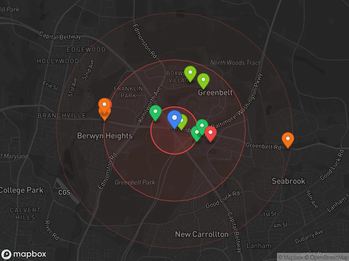Select the Berwyn Heights label
This screenshot has width=349, height=261.
(105, 136)
